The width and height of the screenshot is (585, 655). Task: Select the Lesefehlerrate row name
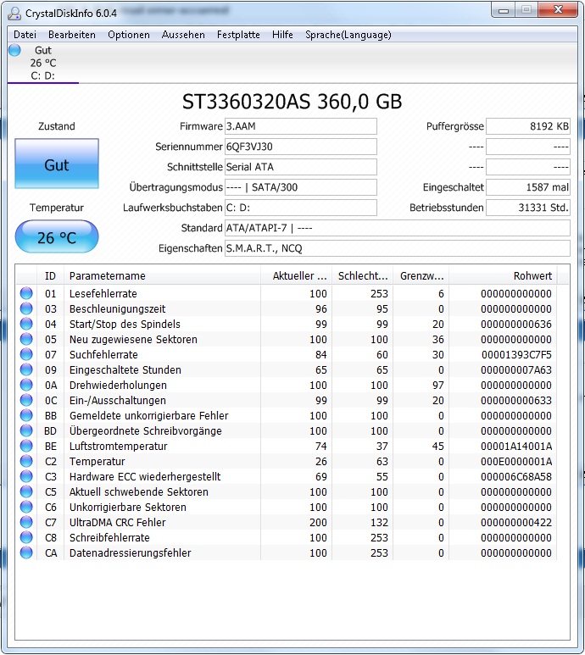coord(103,294)
